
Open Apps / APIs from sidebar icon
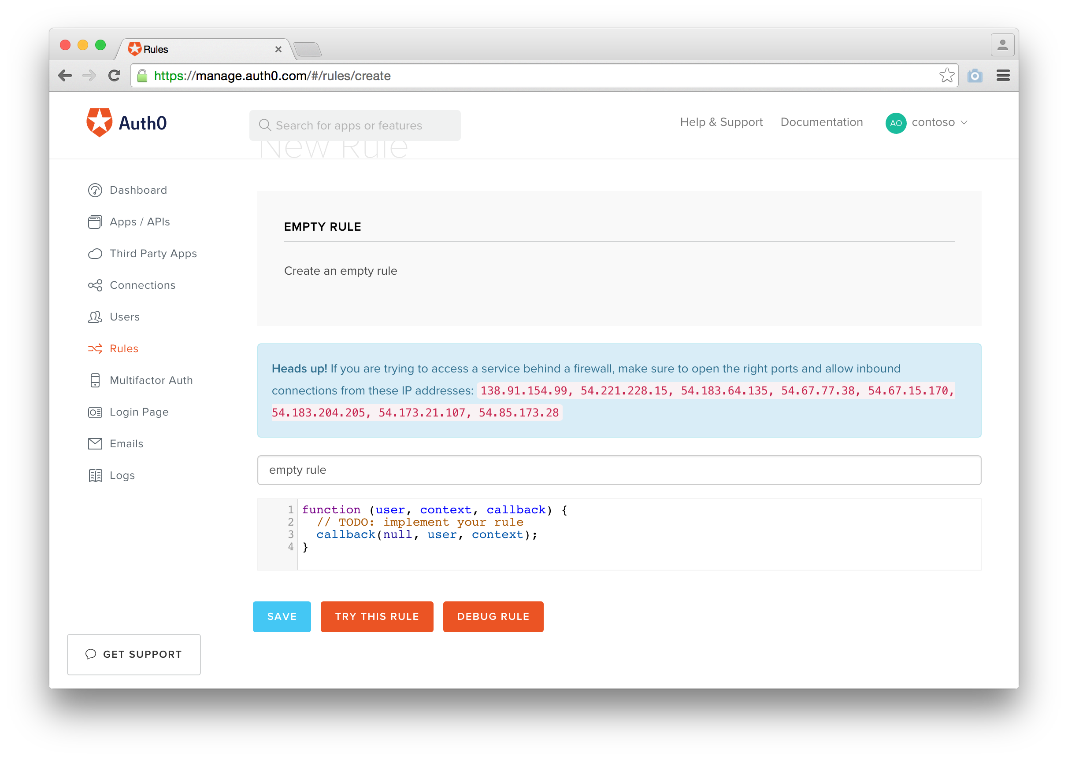tap(95, 222)
